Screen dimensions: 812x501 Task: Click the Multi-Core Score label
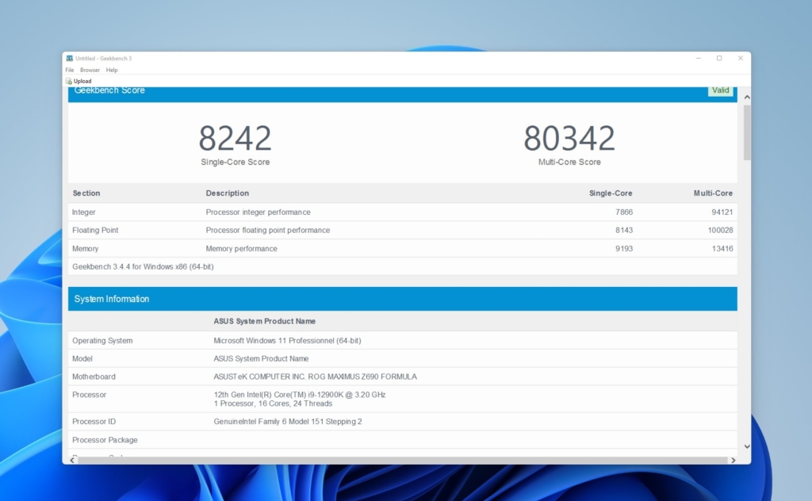coord(569,162)
